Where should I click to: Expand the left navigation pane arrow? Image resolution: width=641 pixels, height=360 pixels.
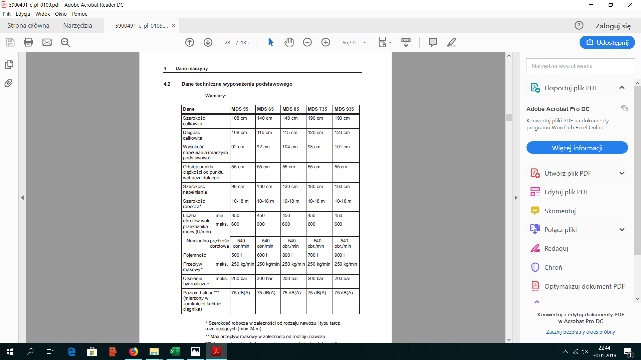point(22,198)
